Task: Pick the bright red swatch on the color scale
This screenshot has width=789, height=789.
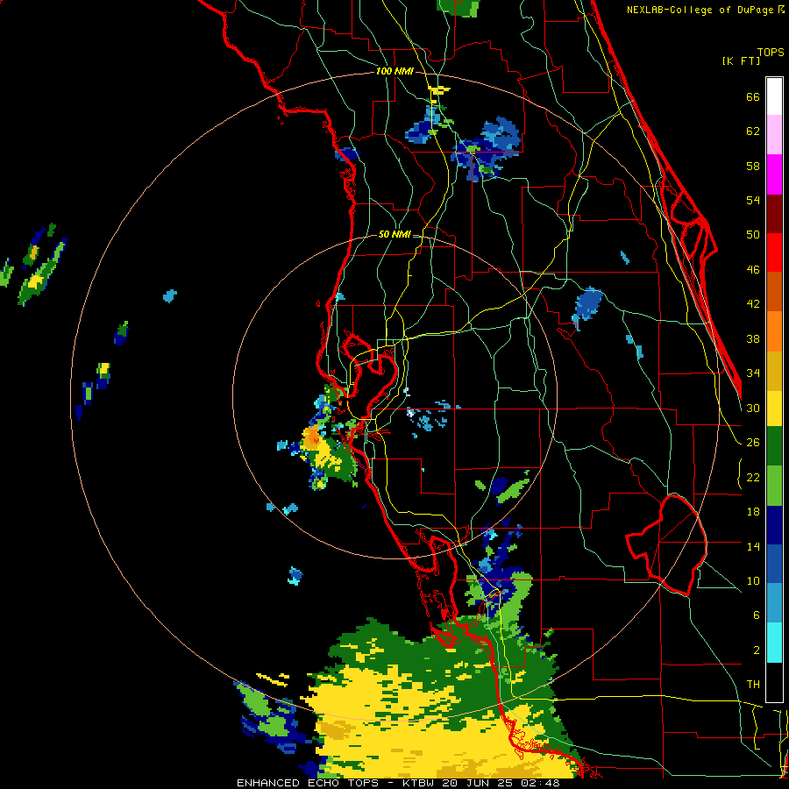Action: [774, 252]
